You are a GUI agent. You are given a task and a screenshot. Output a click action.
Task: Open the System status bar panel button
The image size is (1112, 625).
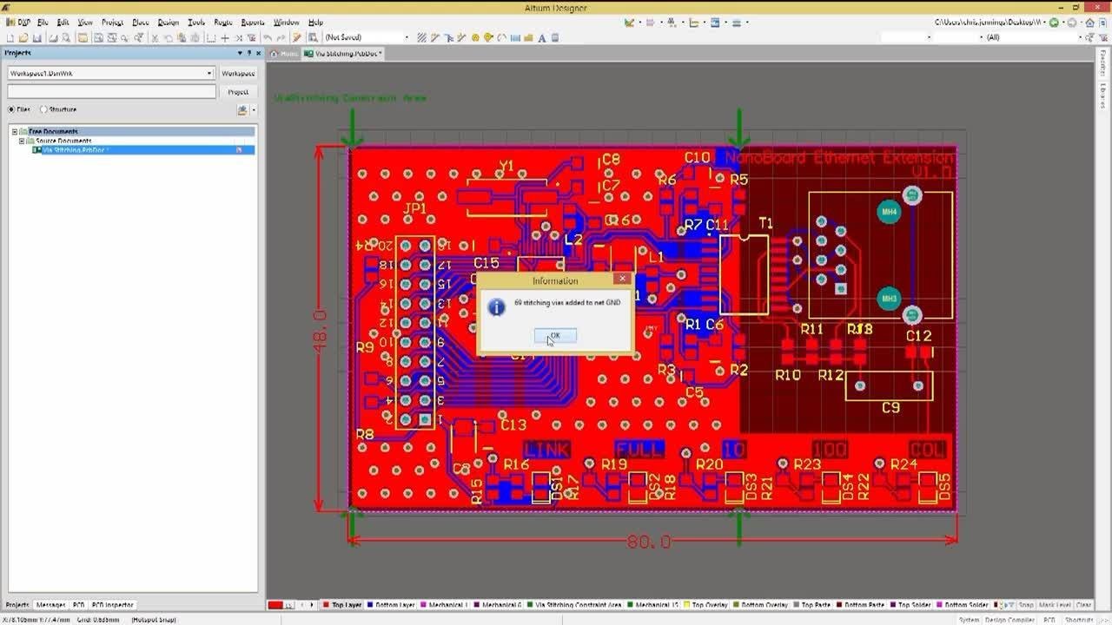click(x=968, y=620)
